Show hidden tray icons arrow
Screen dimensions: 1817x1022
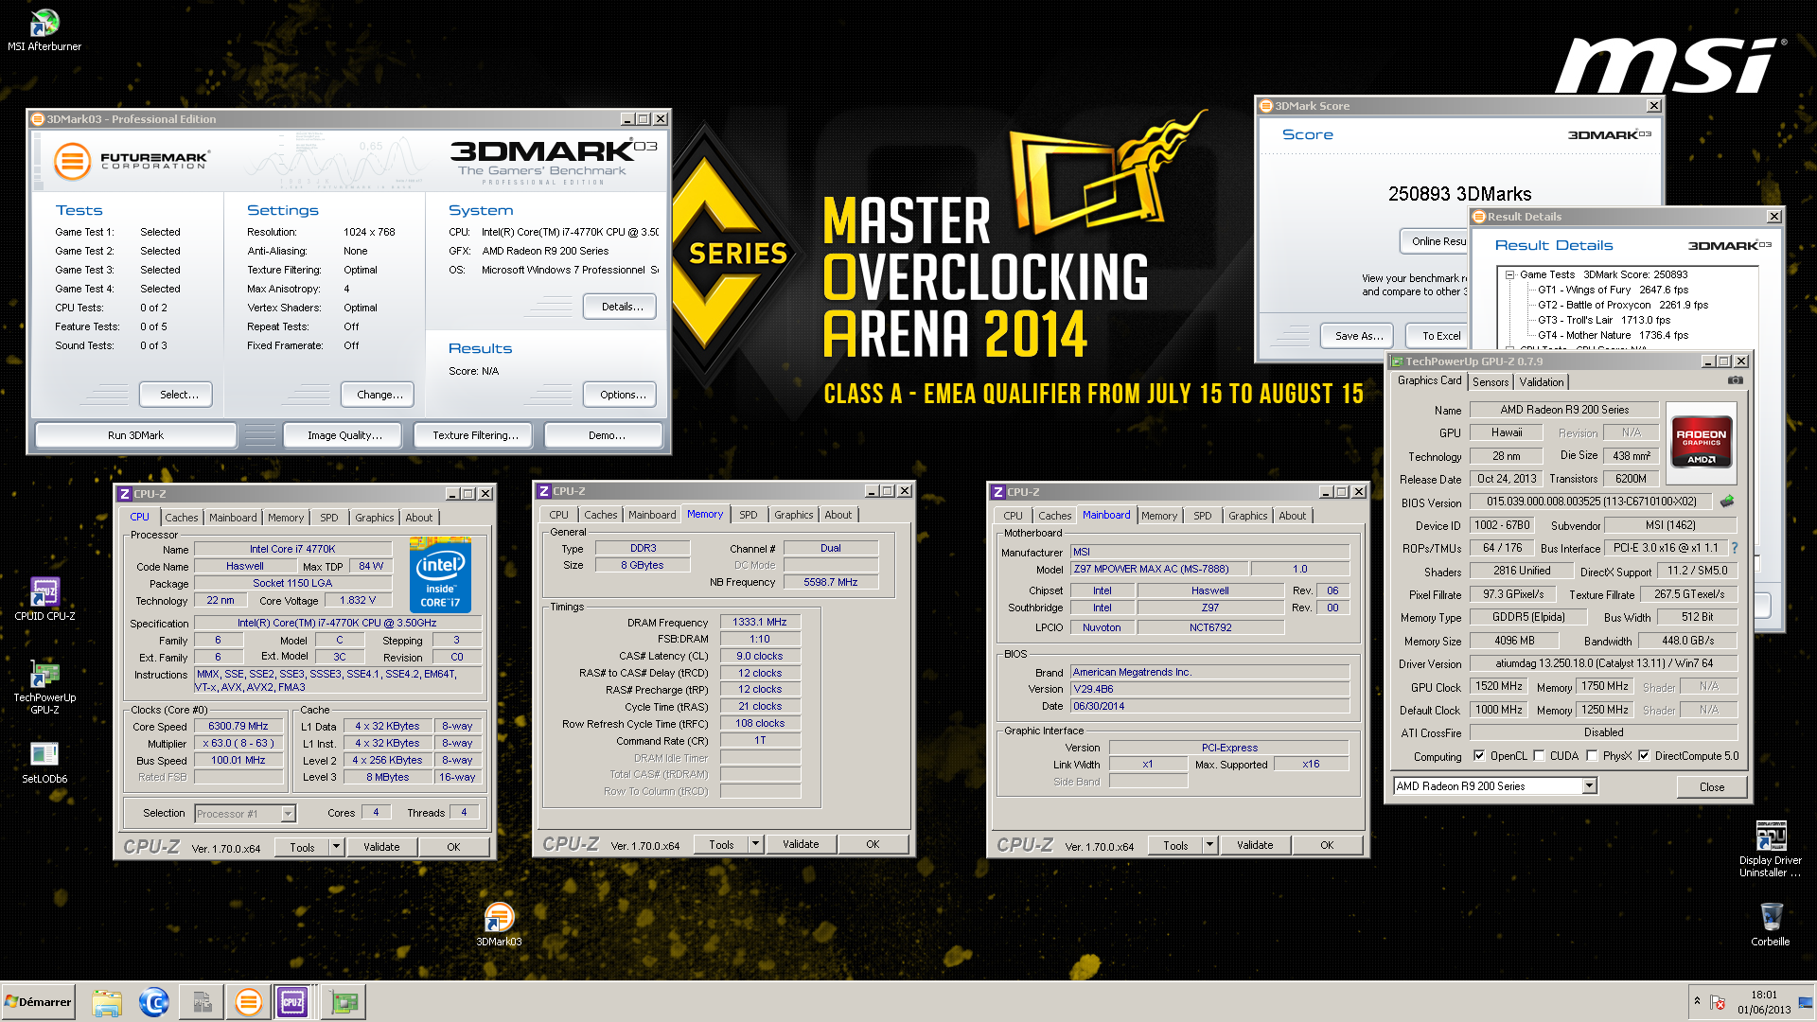pyautogui.click(x=1697, y=1000)
